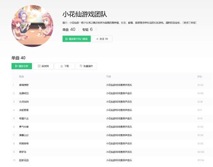Click the artist 简介 description text
The width and height of the screenshot is (213, 167).
pos(122,23)
